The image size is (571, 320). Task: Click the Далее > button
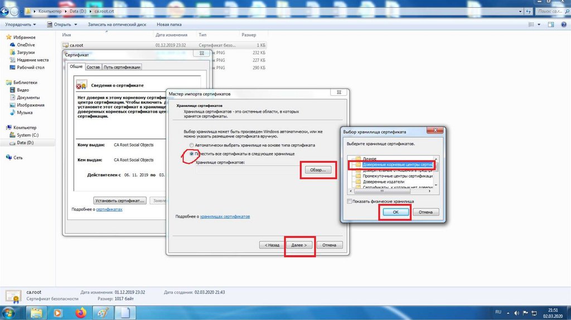coord(300,245)
